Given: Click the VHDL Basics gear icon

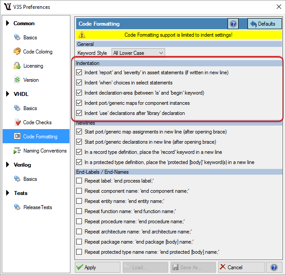Looking at the screenshot, I should click(17, 108).
